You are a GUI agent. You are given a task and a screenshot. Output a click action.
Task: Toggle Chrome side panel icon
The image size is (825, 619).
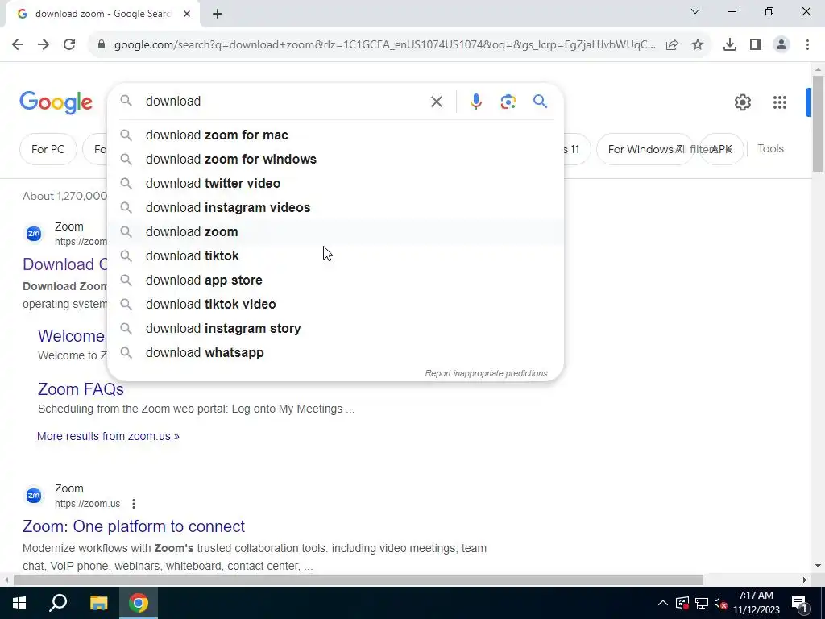(756, 45)
